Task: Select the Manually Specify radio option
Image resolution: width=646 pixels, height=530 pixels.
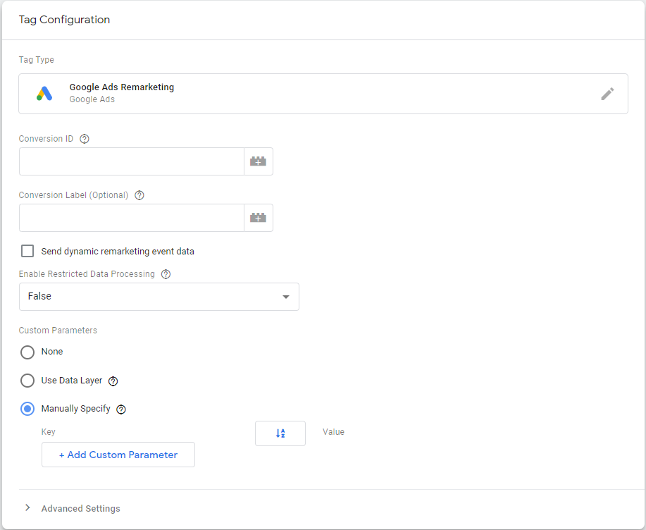Action: click(27, 409)
